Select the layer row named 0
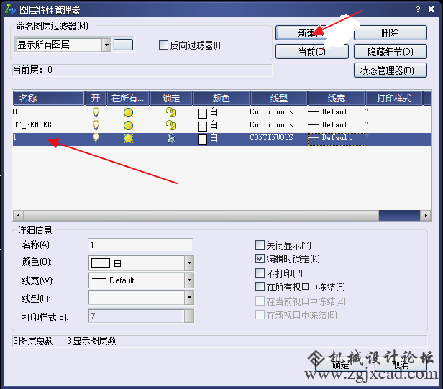This screenshot has width=443, height=389. [x=221, y=112]
